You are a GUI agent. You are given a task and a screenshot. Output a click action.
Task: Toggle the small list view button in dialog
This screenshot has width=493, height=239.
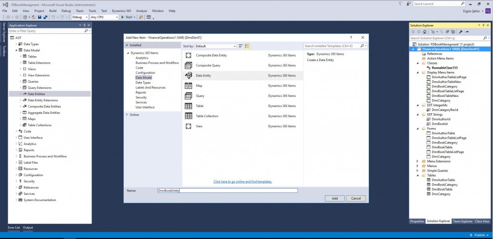tap(247, 46)
